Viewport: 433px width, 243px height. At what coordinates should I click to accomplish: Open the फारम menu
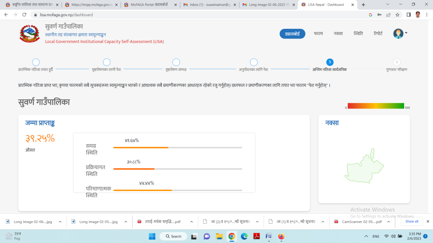(318, 34)
